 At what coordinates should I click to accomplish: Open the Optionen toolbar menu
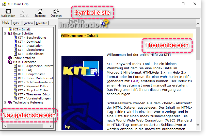click(56, 11)
